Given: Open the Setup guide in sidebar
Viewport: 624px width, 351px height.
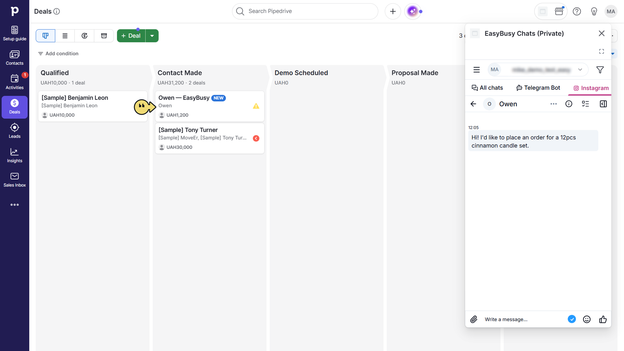Looking at the screenshot, I should [15, 33].
